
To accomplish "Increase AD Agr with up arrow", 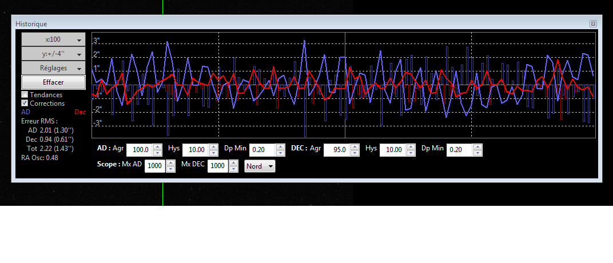I will pos(158,147).
